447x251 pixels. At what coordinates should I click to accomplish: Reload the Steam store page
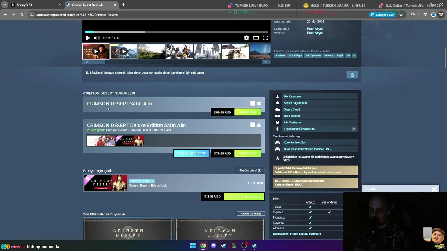click(x=22, y=15)
